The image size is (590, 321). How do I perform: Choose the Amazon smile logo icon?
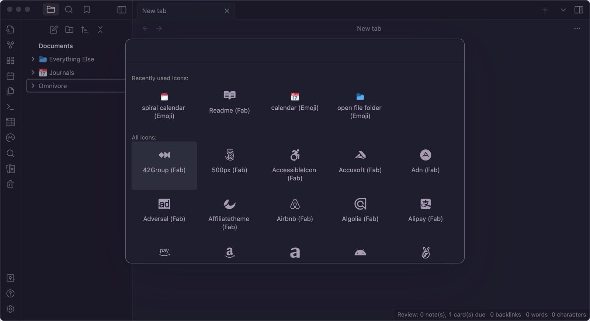click(229, 252)
